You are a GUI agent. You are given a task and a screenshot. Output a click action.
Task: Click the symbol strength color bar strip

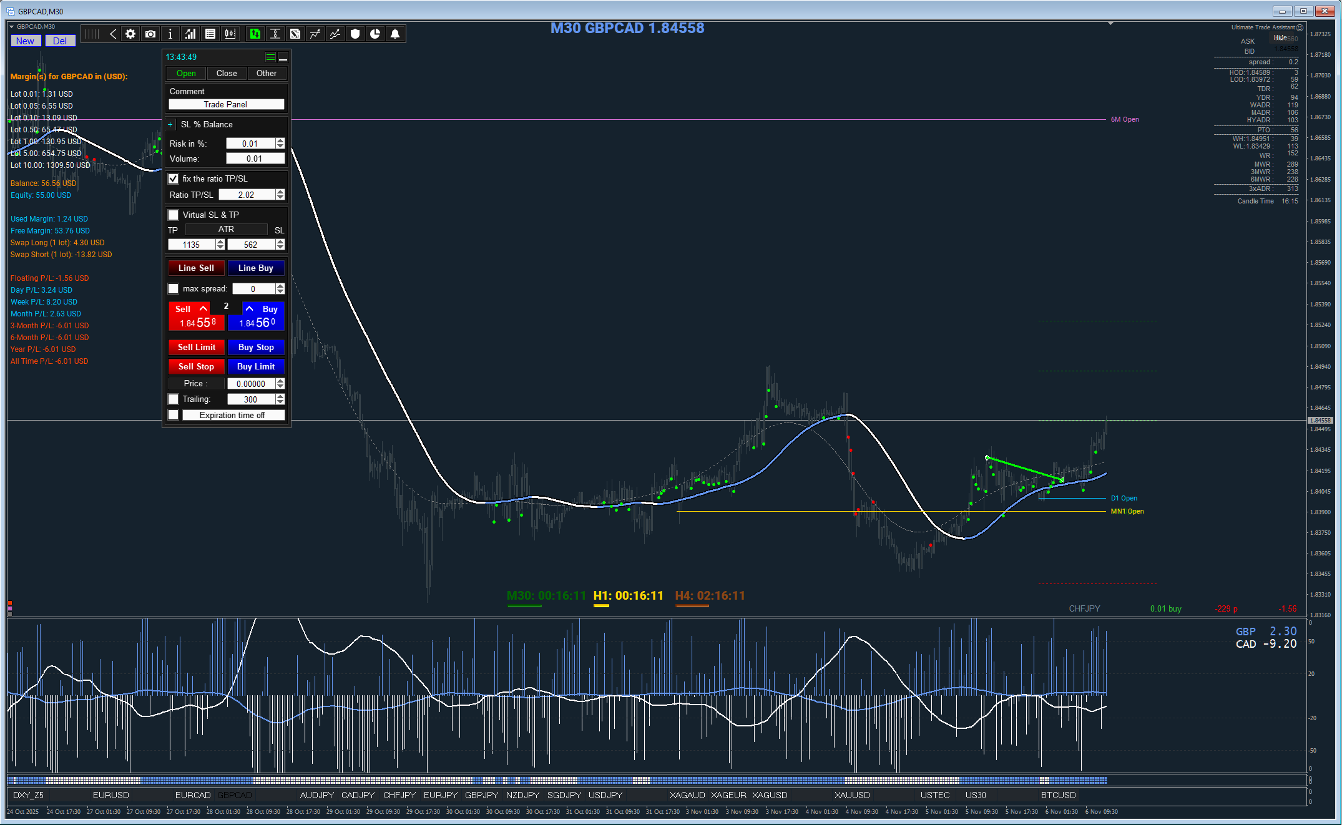coord(562,780)
